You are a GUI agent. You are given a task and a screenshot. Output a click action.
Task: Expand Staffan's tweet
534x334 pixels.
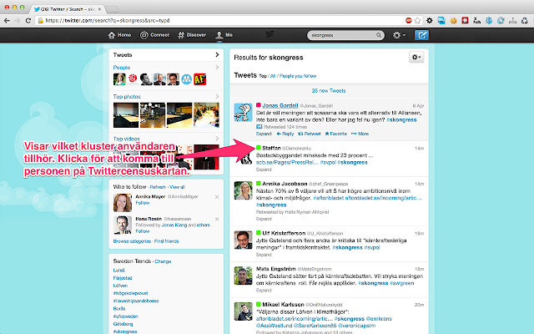(264, 170)
